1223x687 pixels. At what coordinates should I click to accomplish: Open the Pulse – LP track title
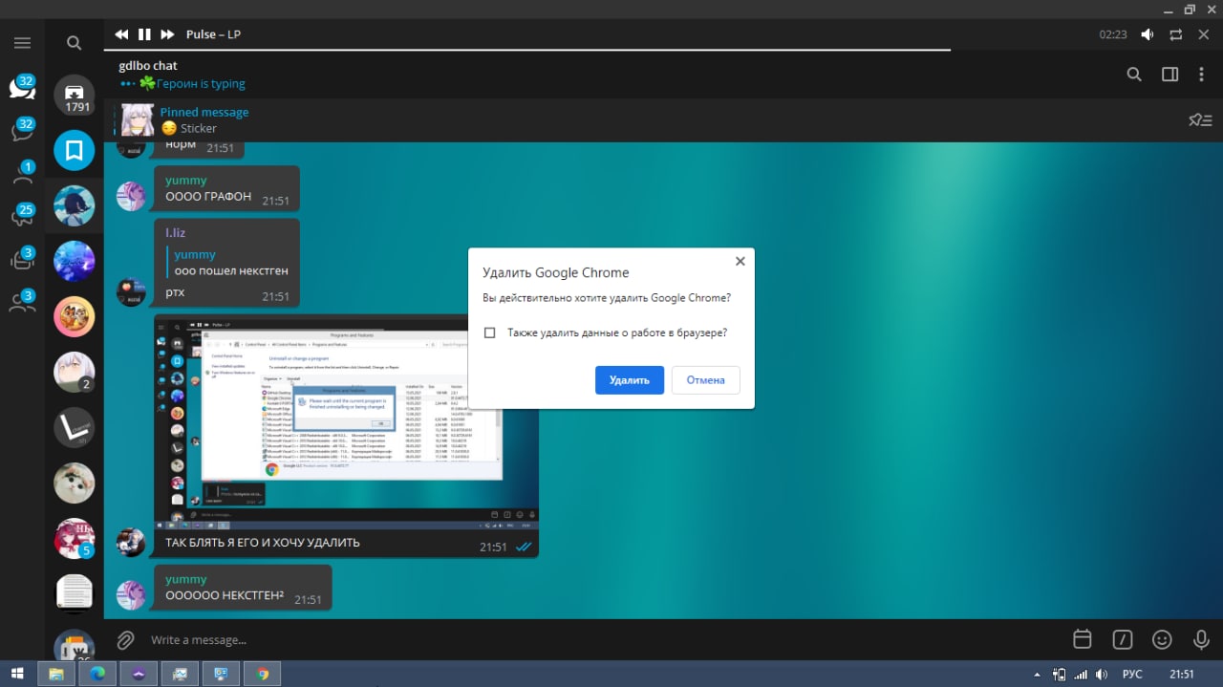(213, 34)
